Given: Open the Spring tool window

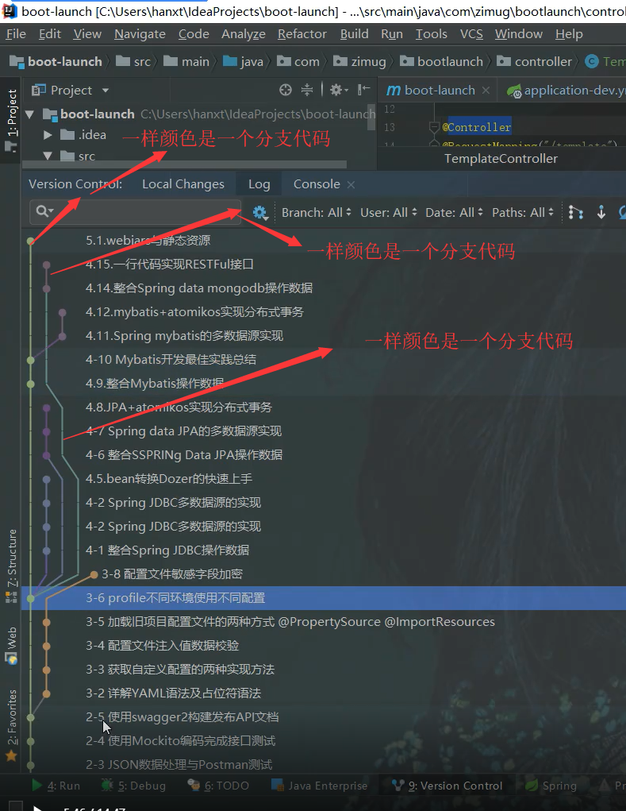Looking at the screenshot, I should click(551, 786).
